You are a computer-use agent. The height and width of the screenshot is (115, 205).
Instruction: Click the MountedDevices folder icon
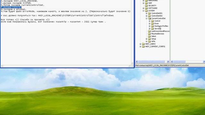coord(150,34)
